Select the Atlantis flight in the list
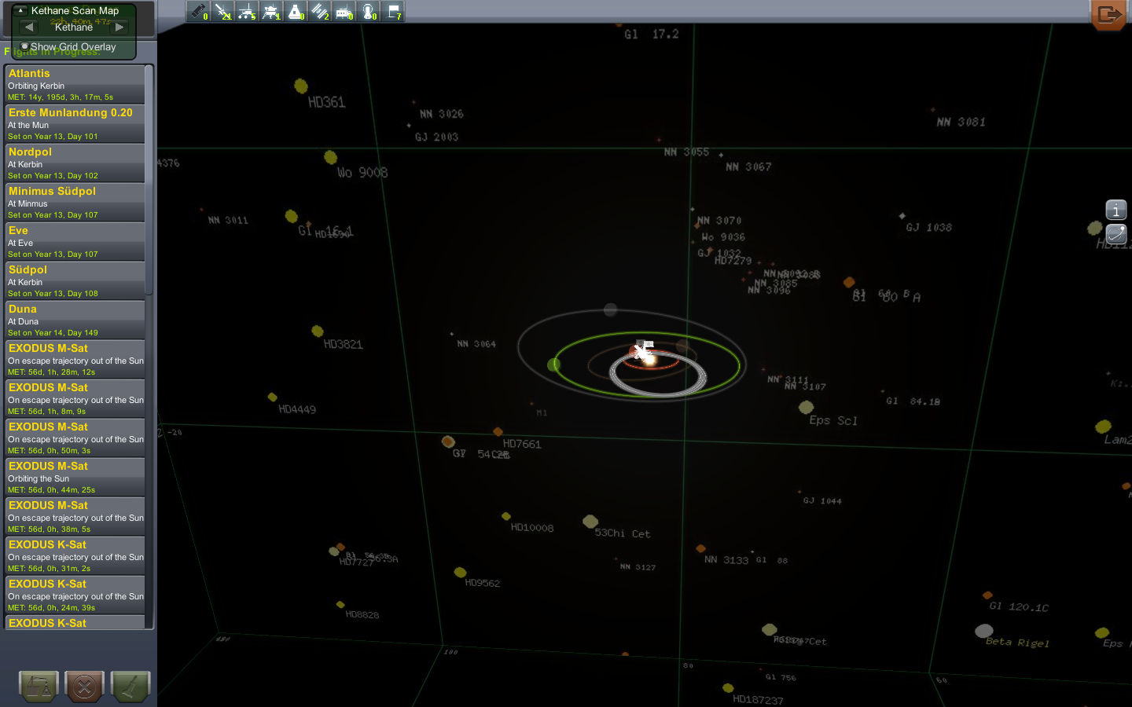 tap(75, 84)
